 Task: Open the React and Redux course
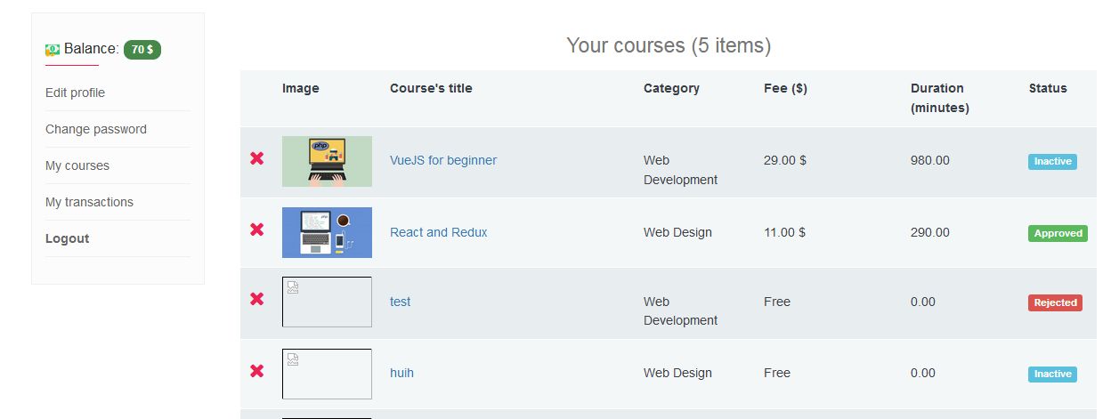coord(439,232)
